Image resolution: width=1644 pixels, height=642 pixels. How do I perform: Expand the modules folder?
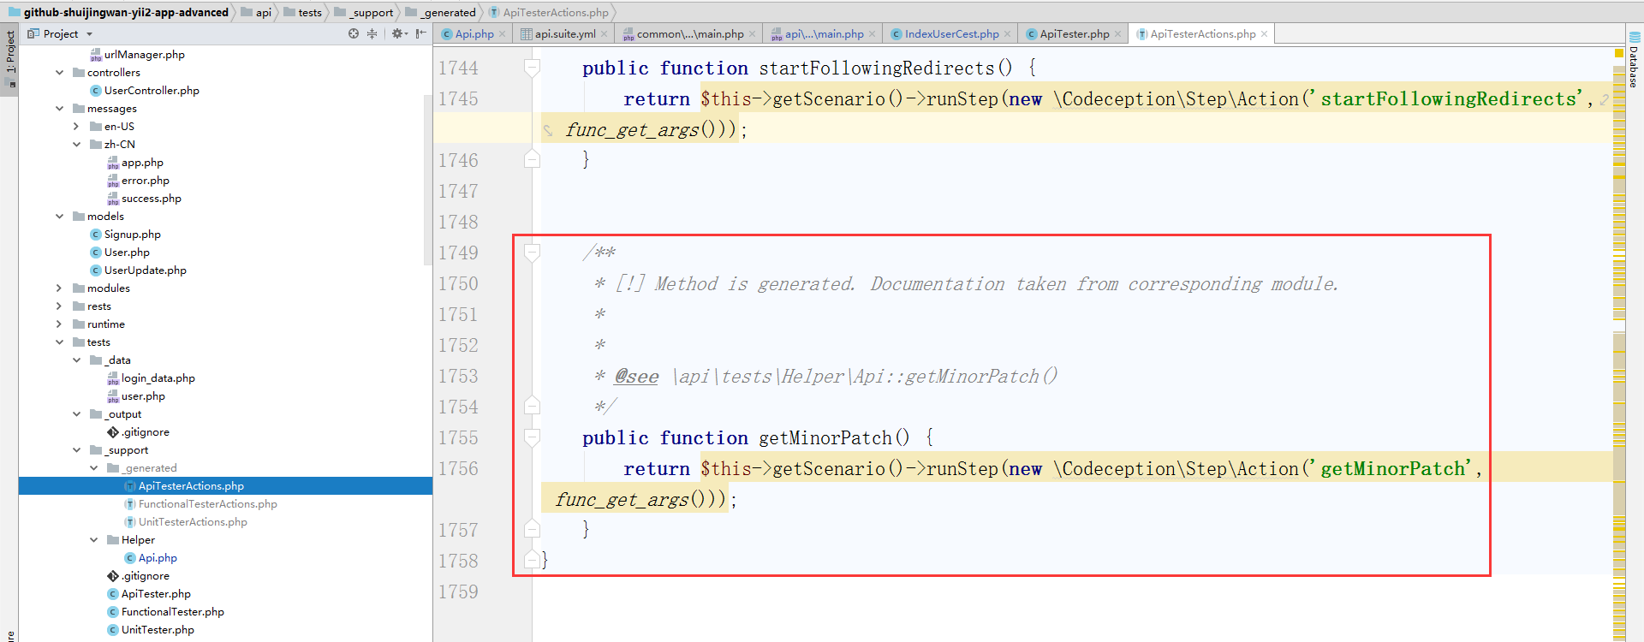[x=59, y=288]
